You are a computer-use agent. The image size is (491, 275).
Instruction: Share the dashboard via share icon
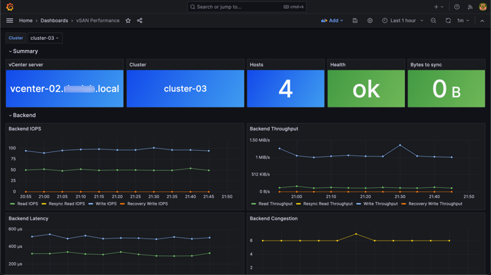(x=140, y=21)
